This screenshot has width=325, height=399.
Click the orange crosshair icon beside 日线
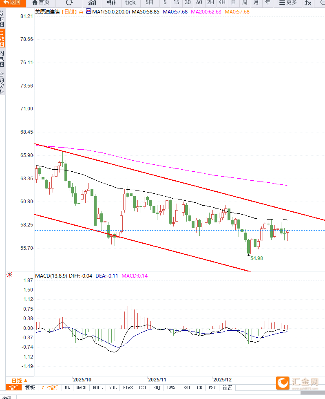tap(81, 12)
